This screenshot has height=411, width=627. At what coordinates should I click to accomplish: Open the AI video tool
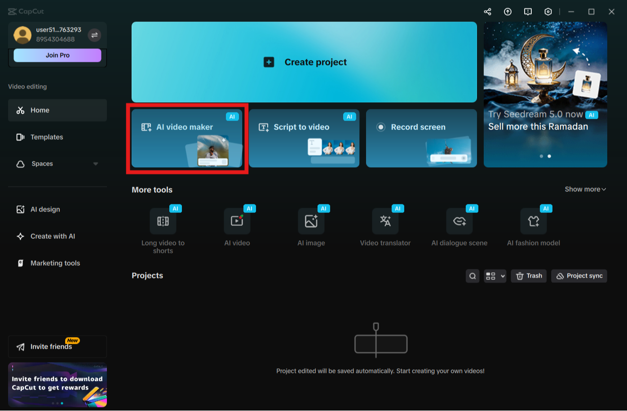point(237,221)
